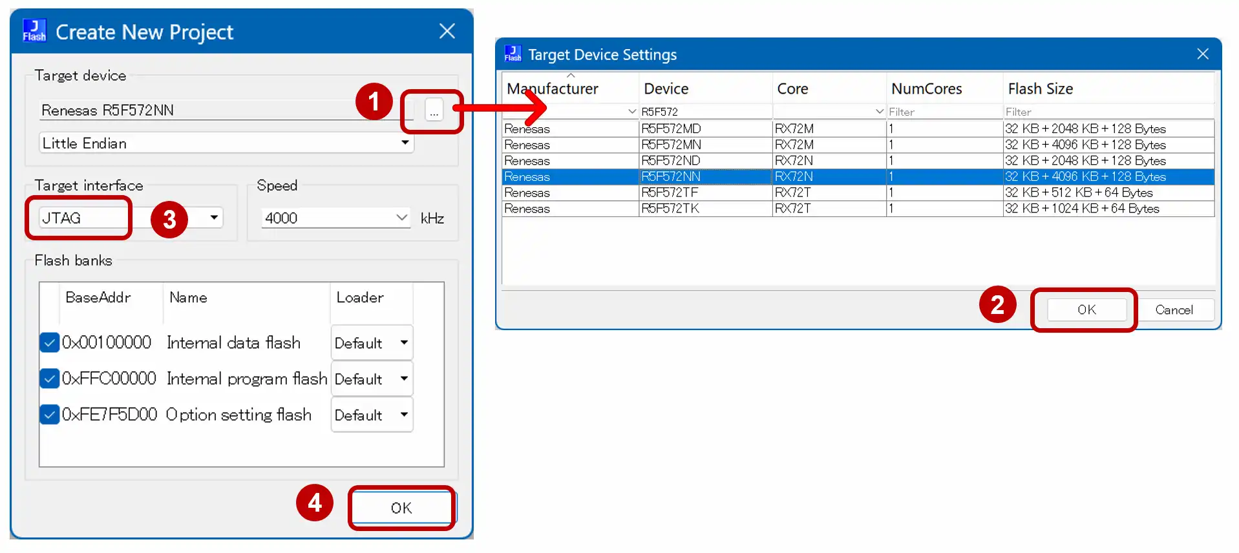Click the Flash Size Filter field

[1108, 112]
